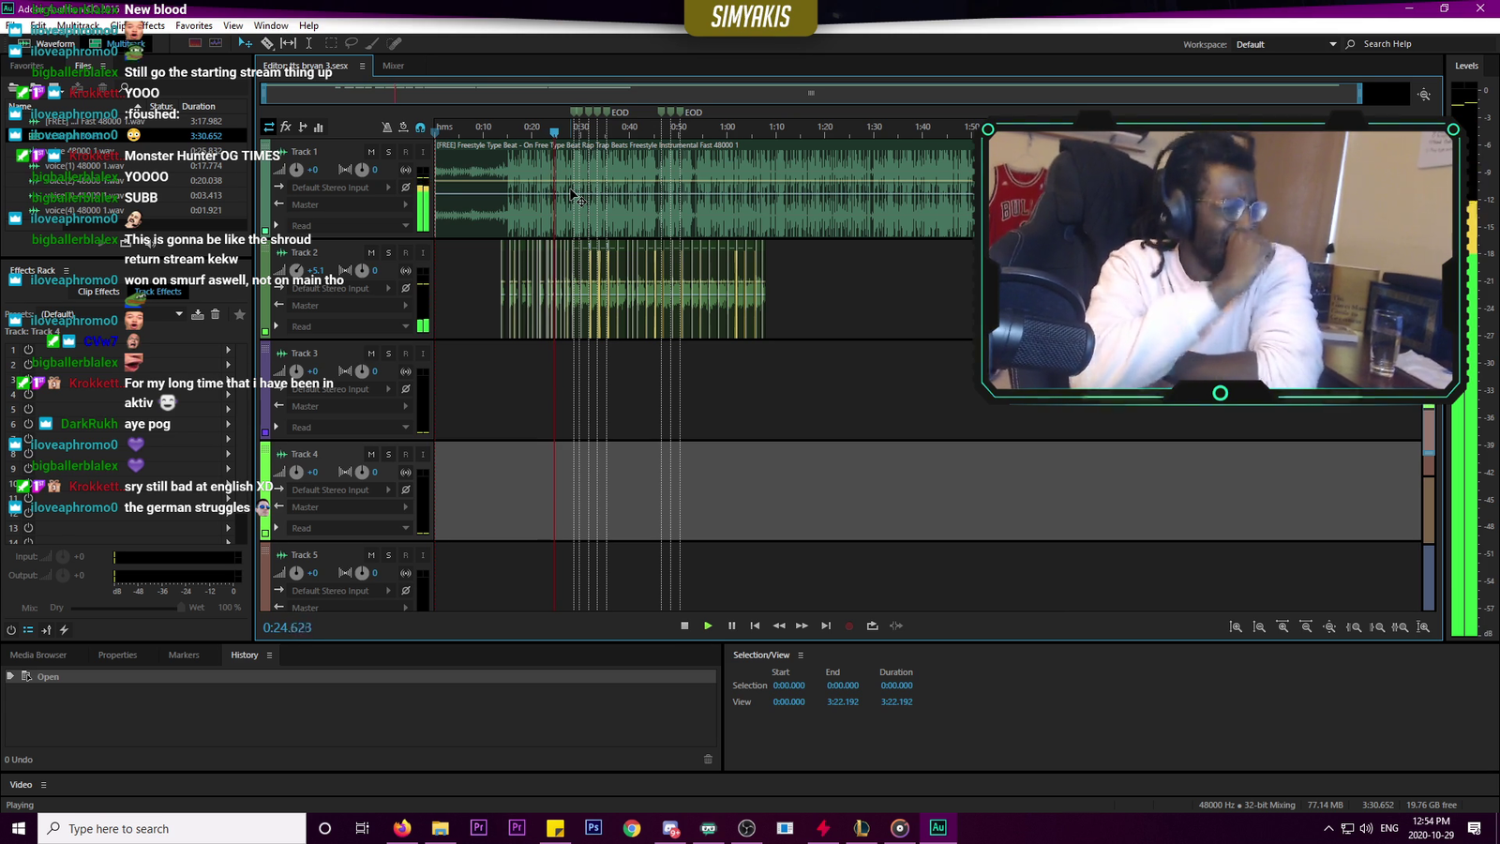This screenshot has height=844, width=1500.
Task: Open the History panel menu
Action: pos(269,656)
